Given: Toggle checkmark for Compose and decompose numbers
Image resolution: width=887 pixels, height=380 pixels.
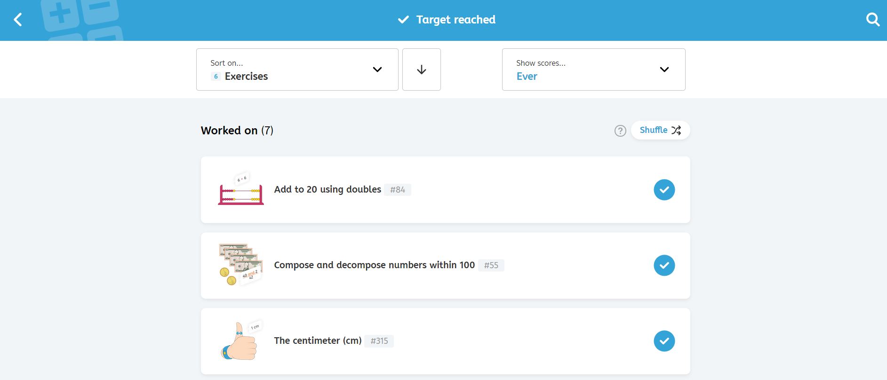Looking at the screenshot, I should (664, 265).
